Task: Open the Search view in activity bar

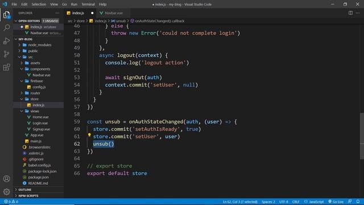Action: (6, 28)
